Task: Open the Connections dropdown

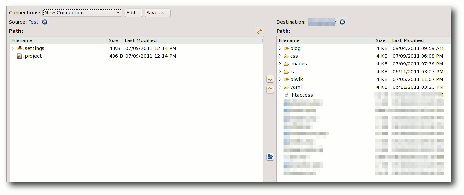Action: pos(82,13)
